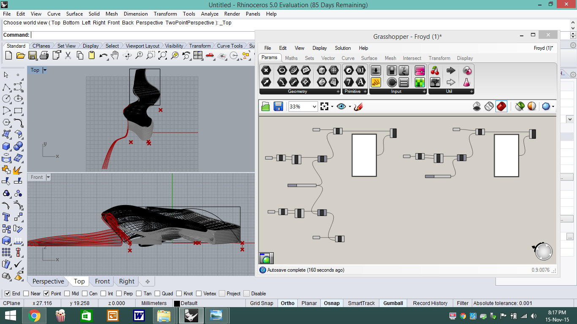
Task: Toggle Gumball in status bar
Action: pyautogui.click(x=393, y=303)
